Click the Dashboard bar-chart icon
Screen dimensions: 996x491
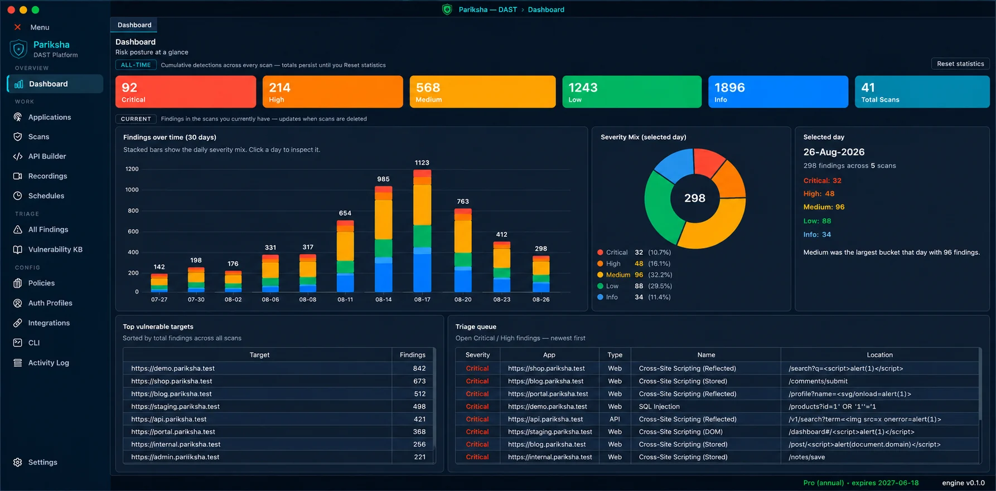19,84
